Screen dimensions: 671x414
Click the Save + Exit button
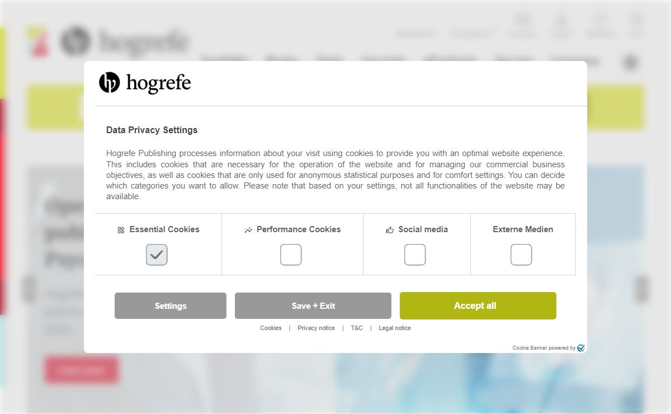[x=313, y=305]
